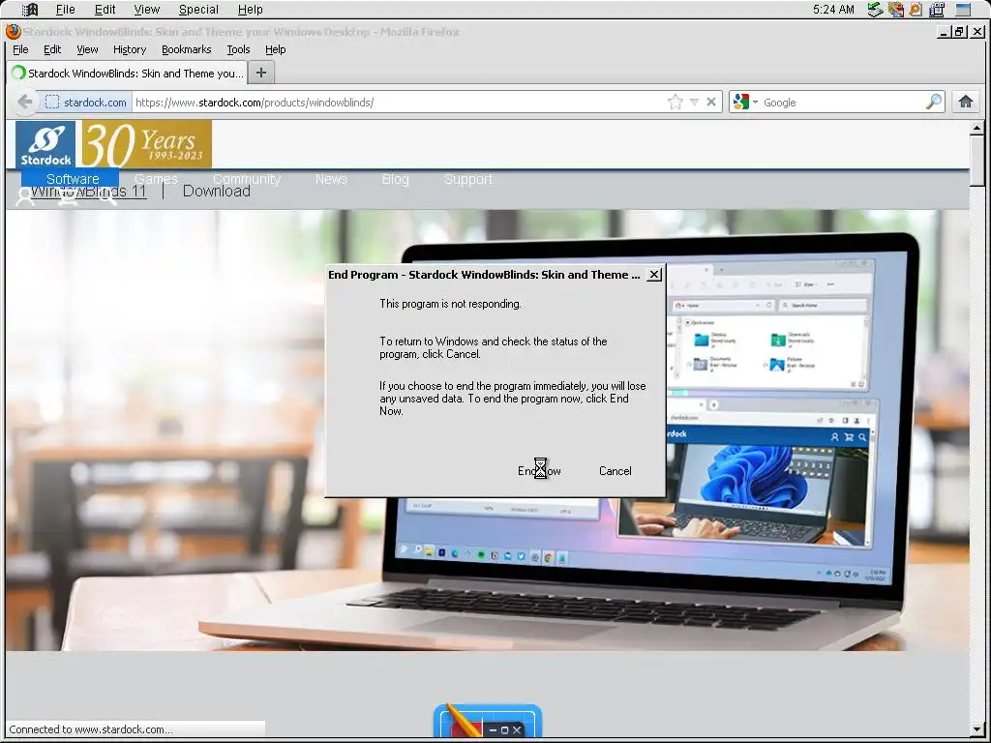Open the Firefox Bookmarks menu
Viewport: 991px width, 743px height.
(x=187, y=49)
